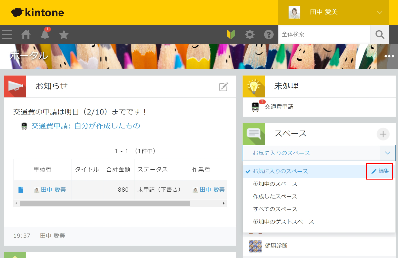Open the hamburger navigation menu
Viewport: 398px width, 258px height.
(7, 34)
